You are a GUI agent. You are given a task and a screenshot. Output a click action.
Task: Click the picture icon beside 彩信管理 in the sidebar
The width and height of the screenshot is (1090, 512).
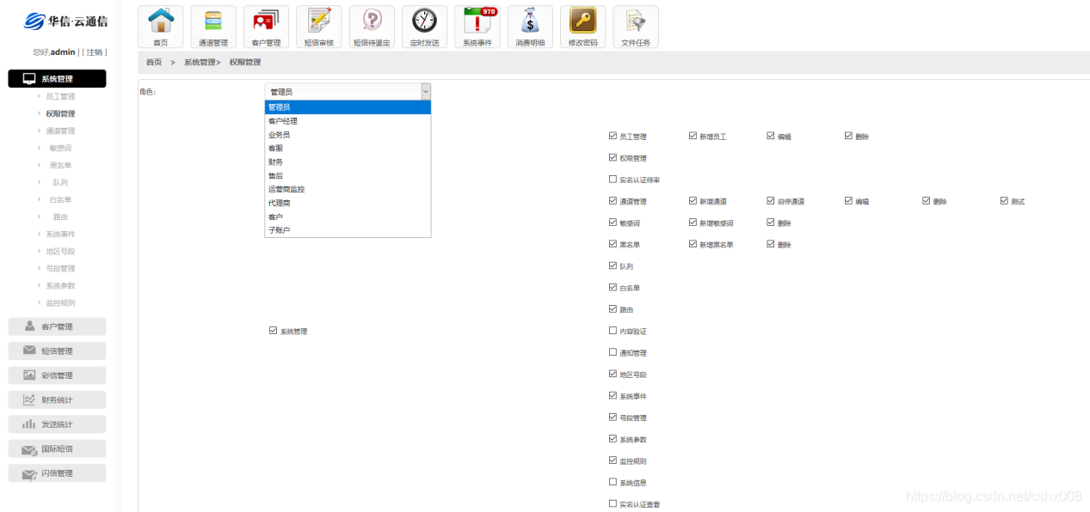[30, 375]
